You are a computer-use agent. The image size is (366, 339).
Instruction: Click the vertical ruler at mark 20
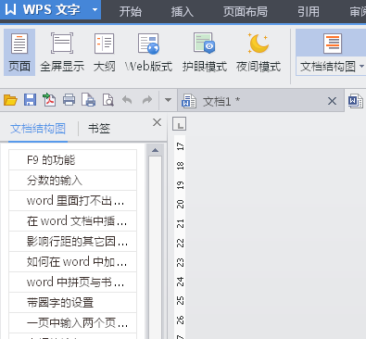click(x=180, y=205)
